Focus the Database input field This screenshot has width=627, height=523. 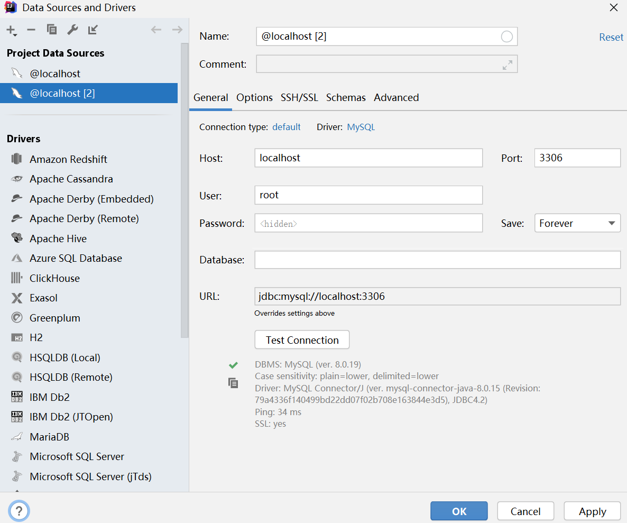[x=437, y=260]
